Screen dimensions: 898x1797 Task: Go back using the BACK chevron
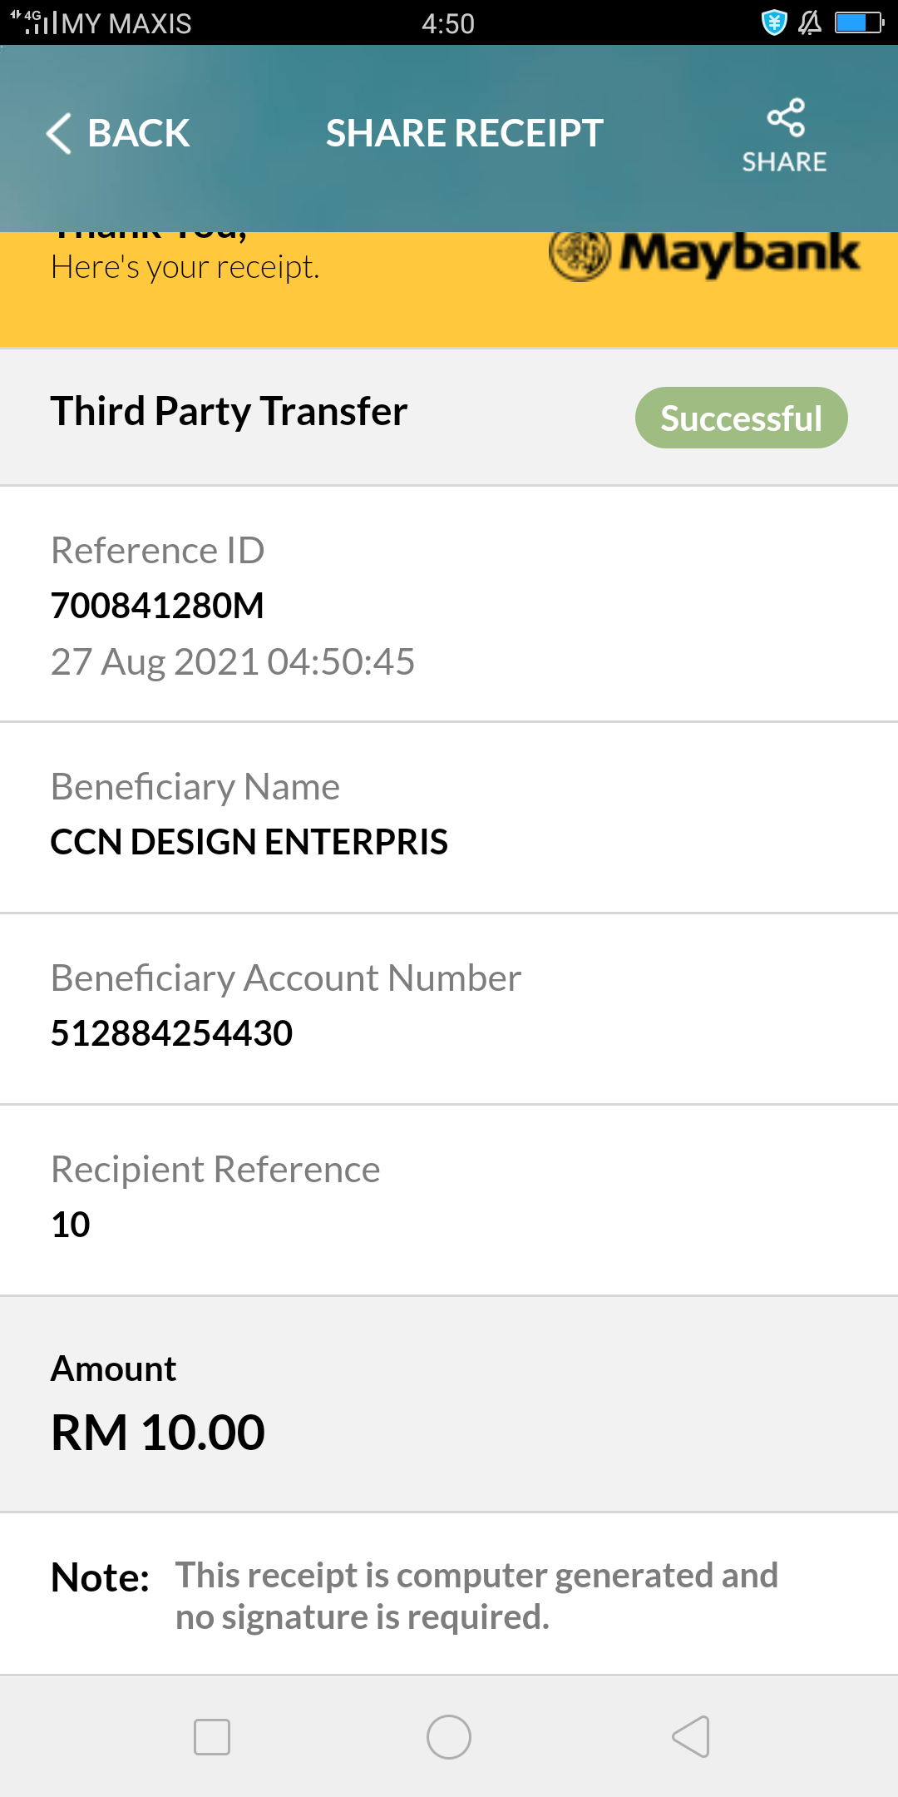click(x=59, y=133)
